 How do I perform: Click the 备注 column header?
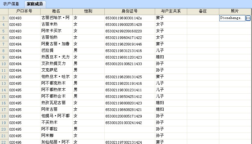203,11
